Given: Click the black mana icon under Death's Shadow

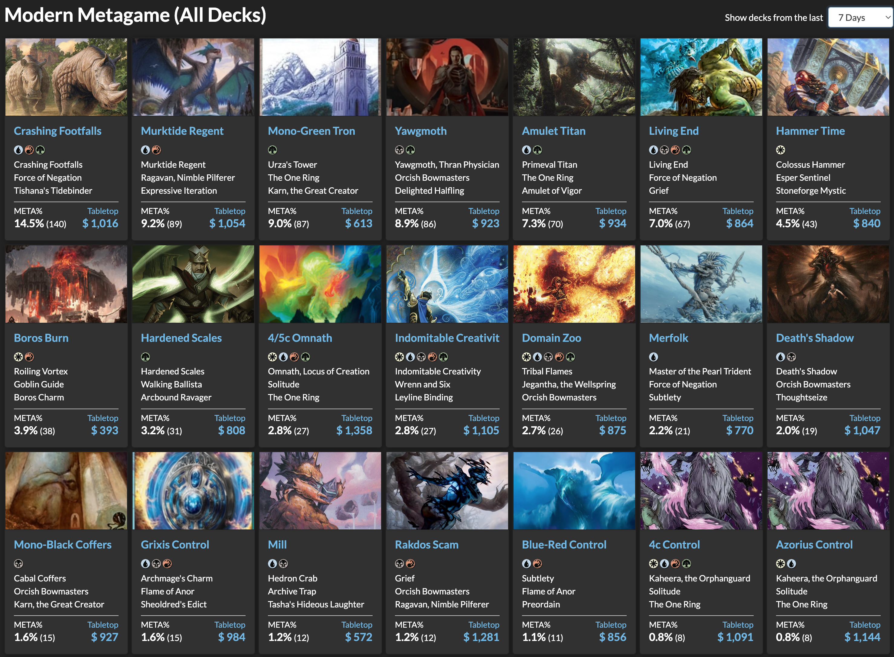Looking at the screenshot, I should pos(791,357).
